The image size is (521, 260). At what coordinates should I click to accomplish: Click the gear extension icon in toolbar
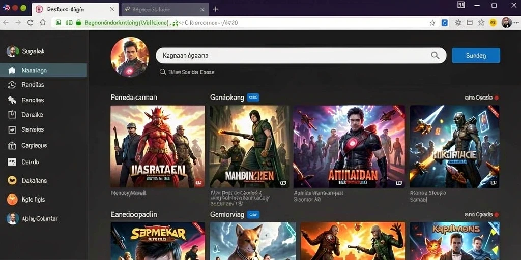pos(458,23)
